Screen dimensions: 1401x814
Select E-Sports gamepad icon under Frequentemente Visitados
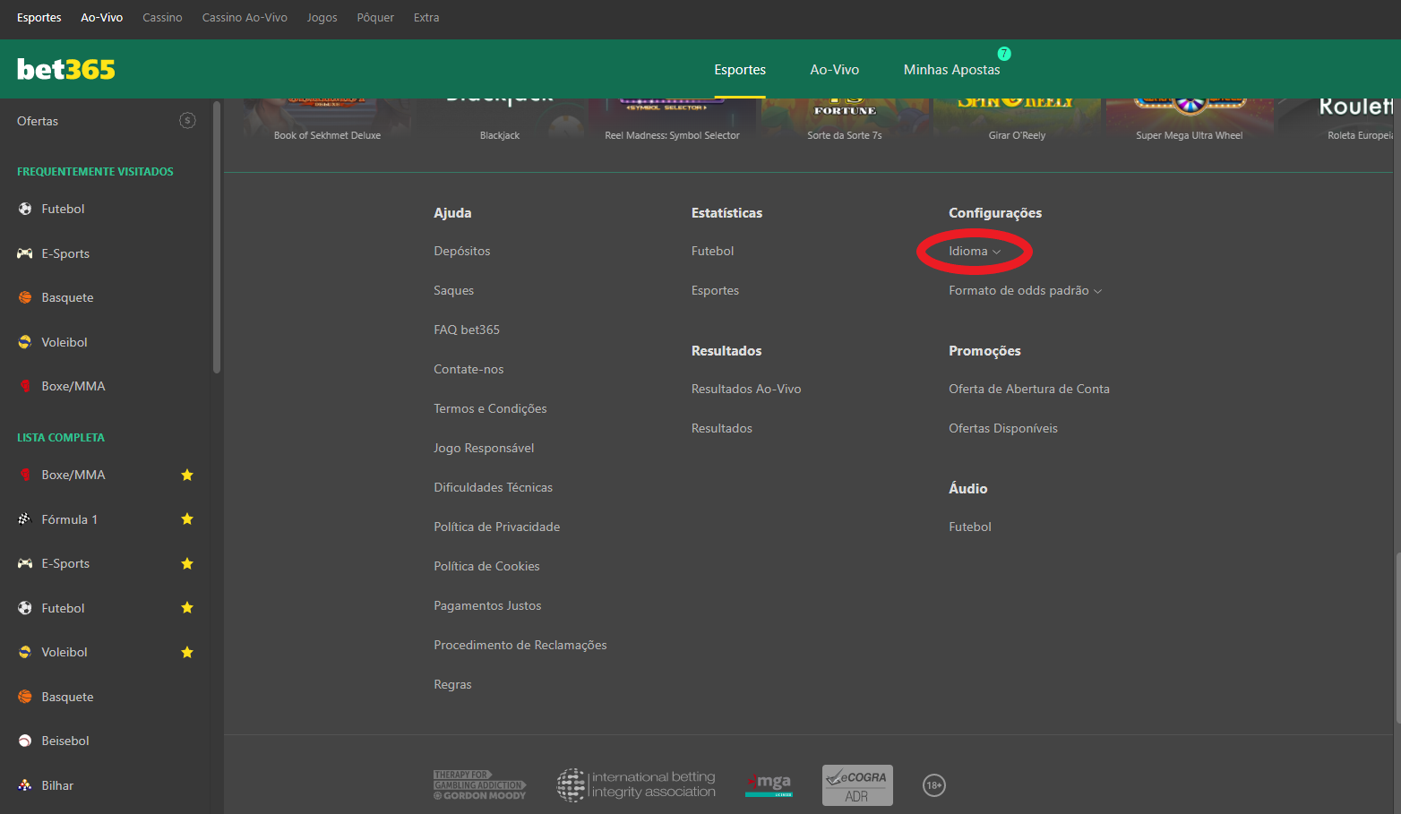[x=25, y=253]
